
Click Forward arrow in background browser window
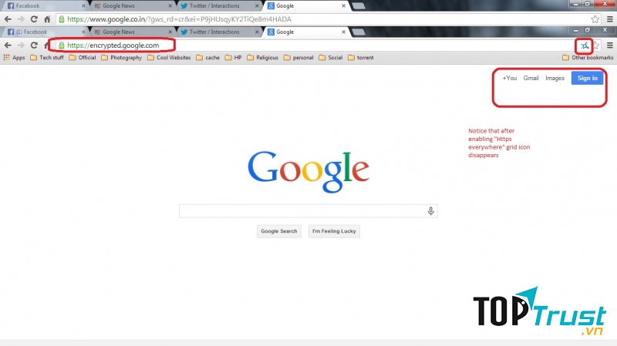[21, 18]
